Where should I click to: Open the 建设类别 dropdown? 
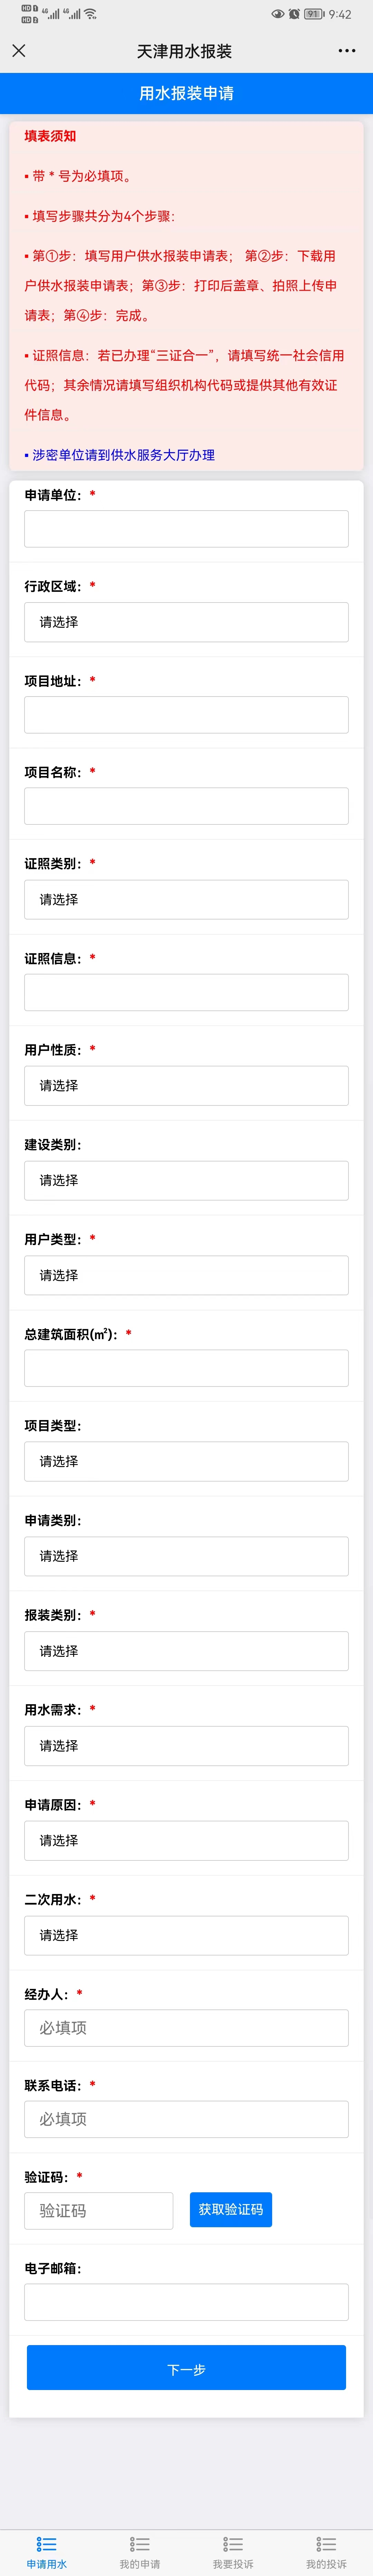tap(186, 1181)
